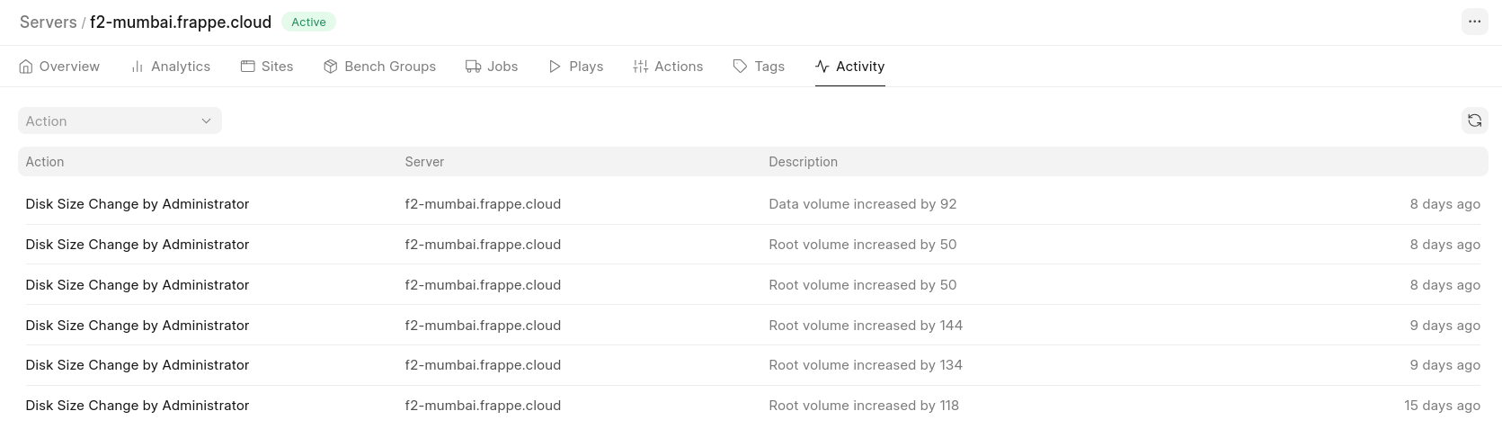
Task: Open the three-dot options menu
Action: [1474, 22]
